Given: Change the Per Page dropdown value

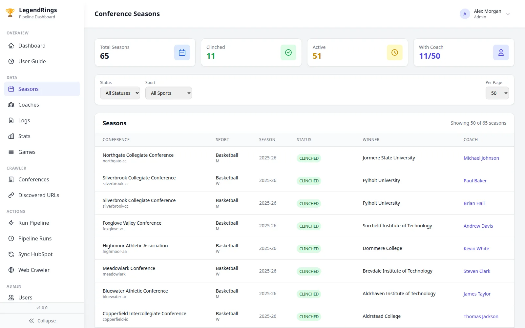Looking at the screenshot, I should point(497,93).
